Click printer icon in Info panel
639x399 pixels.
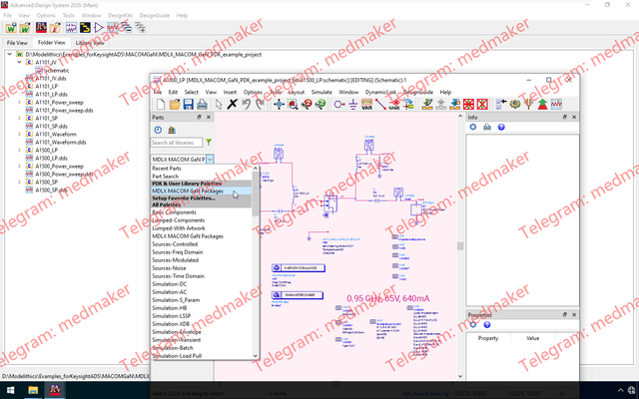[x=487, y=127]
